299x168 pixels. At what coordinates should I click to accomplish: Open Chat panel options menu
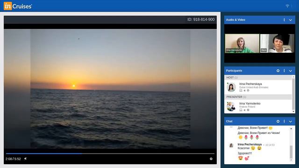[284, 121]
